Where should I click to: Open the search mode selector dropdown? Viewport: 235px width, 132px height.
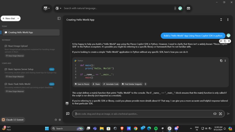(58, 8)
